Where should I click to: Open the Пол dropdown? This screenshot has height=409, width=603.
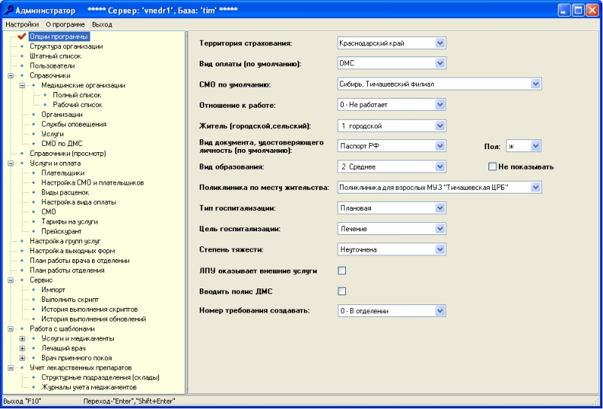536,146
